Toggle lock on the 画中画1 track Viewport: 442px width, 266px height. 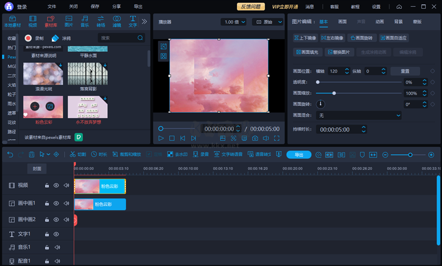point(47,204)
